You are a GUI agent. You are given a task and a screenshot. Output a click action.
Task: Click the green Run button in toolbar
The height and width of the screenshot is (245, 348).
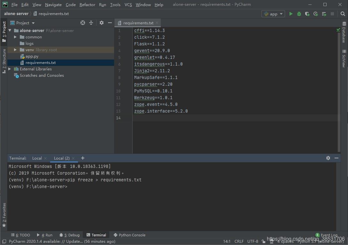(291, 14)
